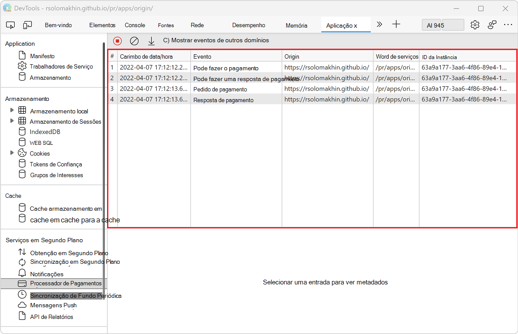Activate the inspect element tool
This screenshot has width=518, height=334.
click(x=10, y=25)
